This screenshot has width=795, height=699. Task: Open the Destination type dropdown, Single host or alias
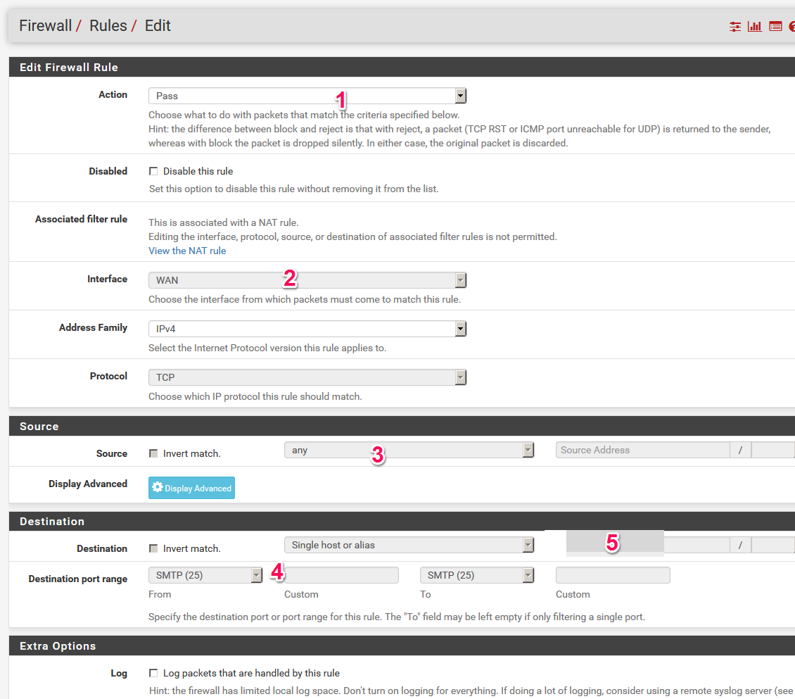409,545
